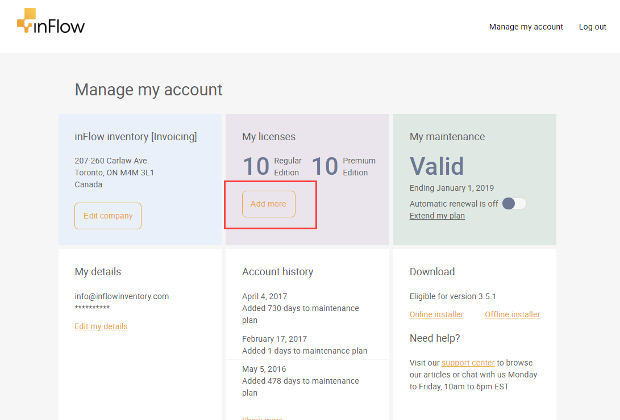Select the February 17, 2017 history entry
Image resolution: width=620 pixels, height=420 pixels.
(x=305, y=345)
